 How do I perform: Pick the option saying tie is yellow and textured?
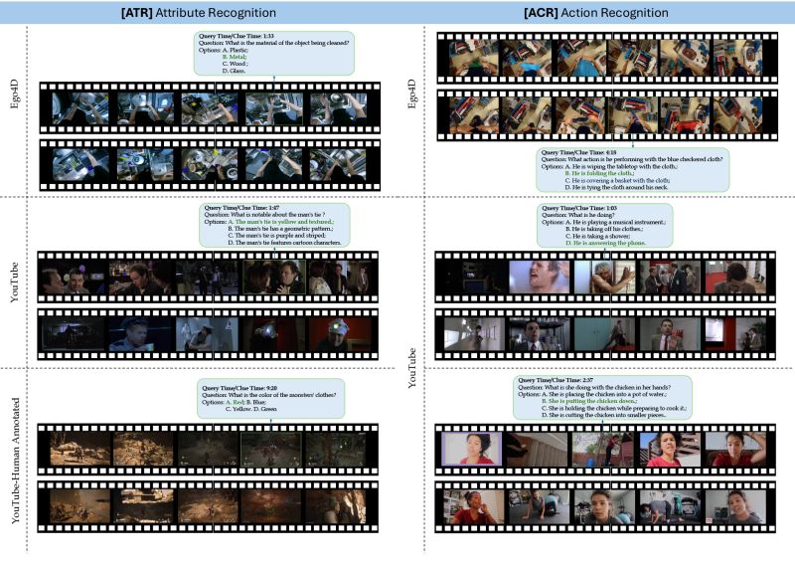tap(281, 222)
